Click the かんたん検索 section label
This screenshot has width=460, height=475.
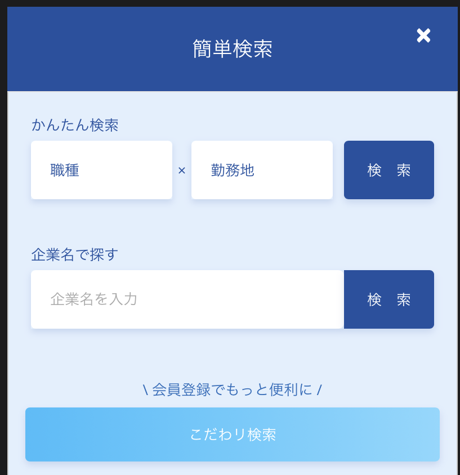click(x=75, y=125)
